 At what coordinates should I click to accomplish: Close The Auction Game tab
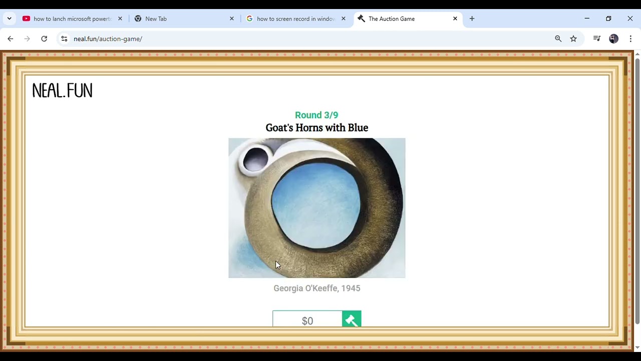455,19
